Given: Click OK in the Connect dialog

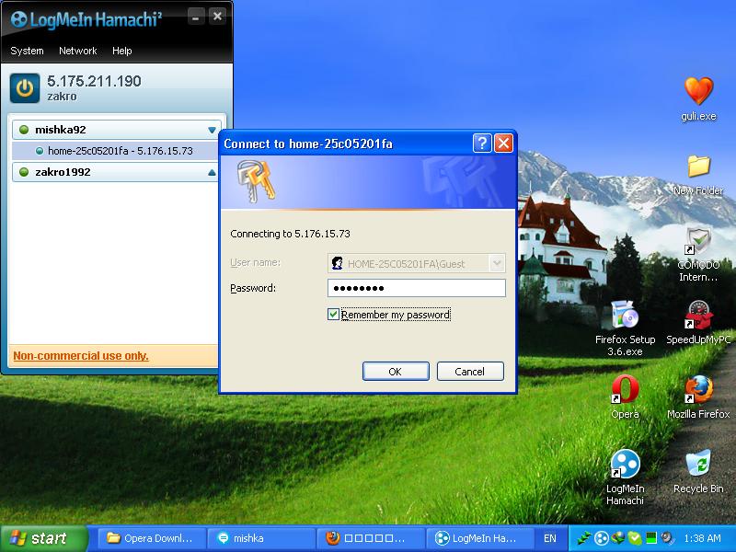Looking at the screenshot, I should pyautogui.click(x=396, y=372).
